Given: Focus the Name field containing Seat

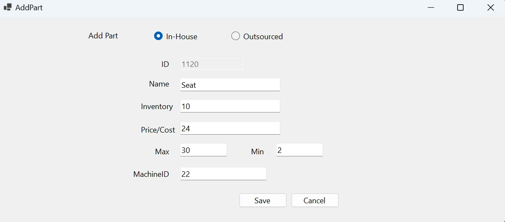Looking at the screenshot, I should click(x=230, y=85).
